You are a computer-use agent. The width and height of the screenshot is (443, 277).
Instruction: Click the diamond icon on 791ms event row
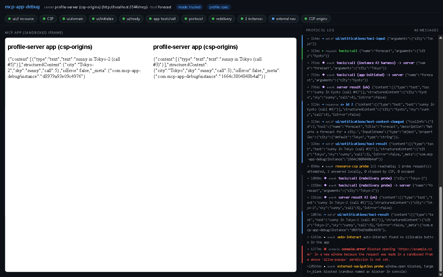(x=323, y=63)
